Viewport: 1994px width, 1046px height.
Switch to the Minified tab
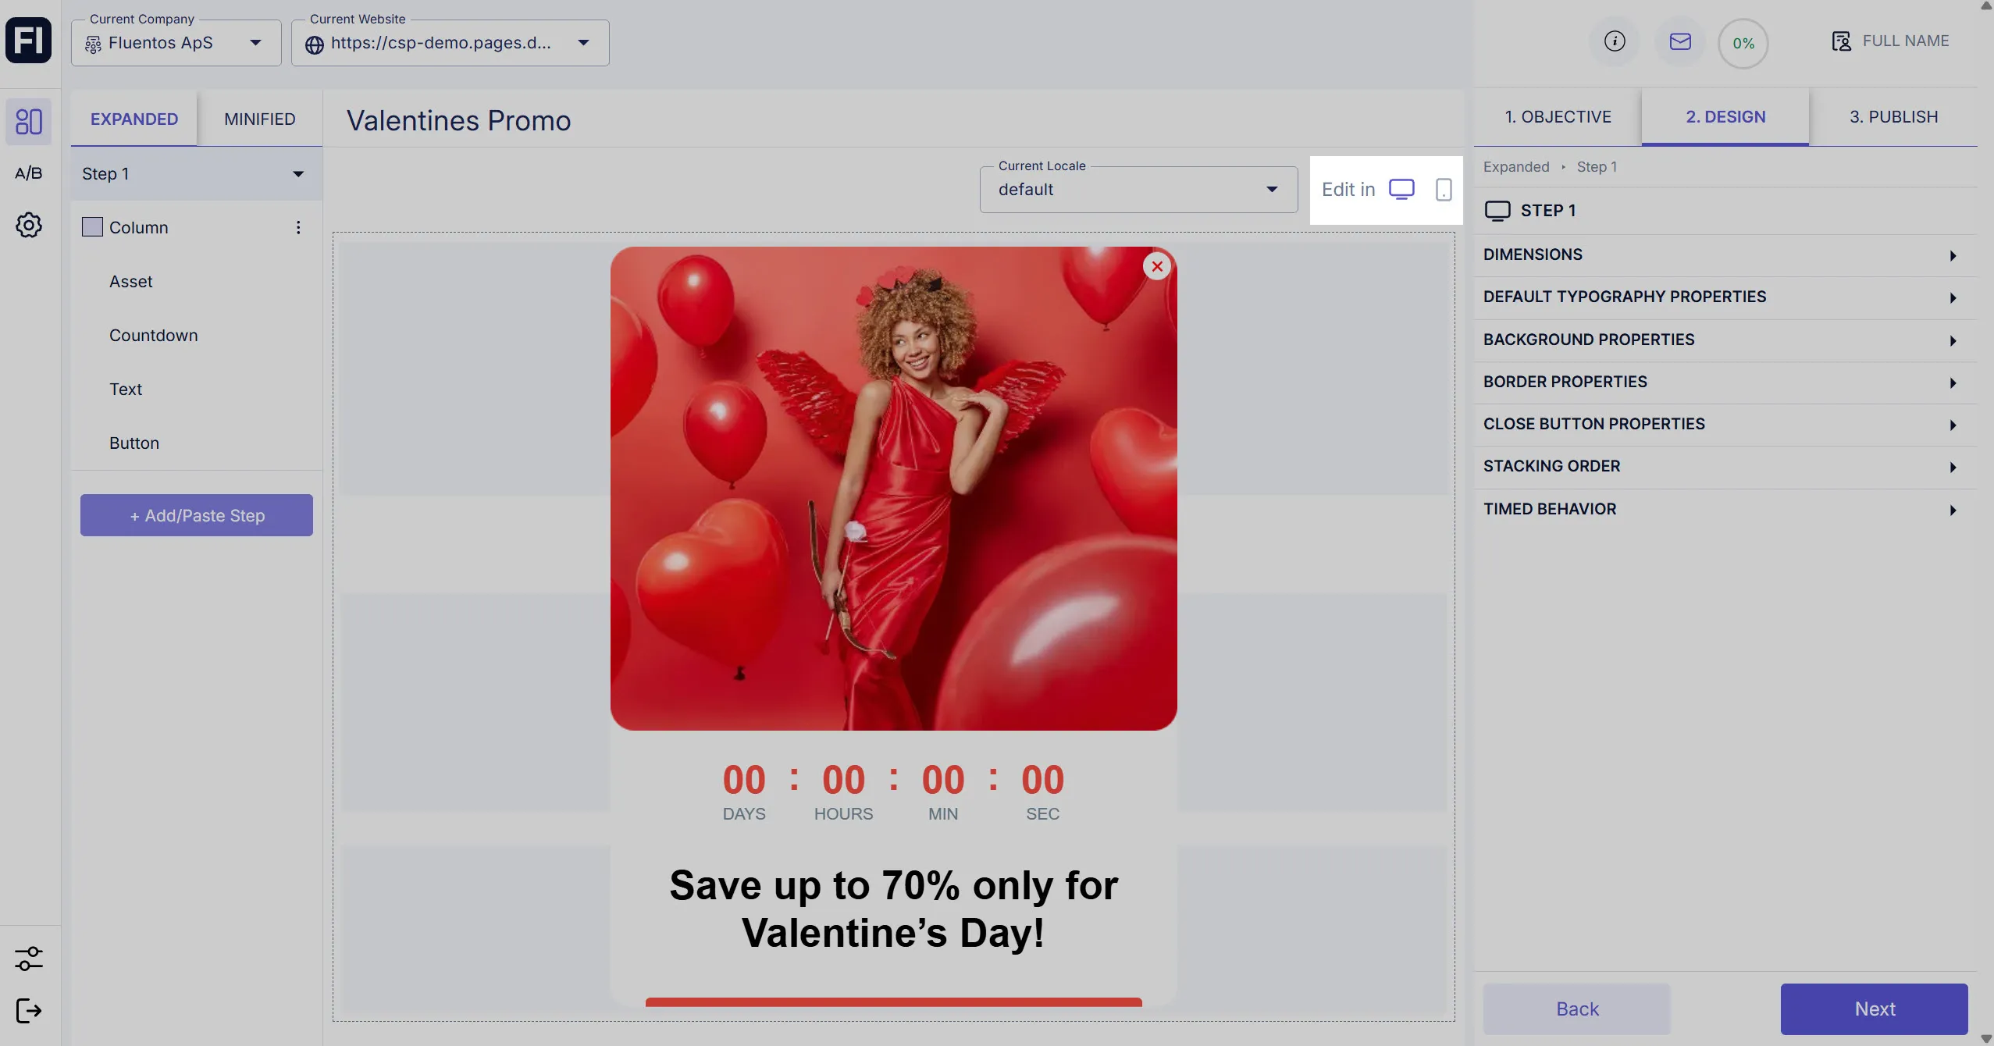point(259,119)
